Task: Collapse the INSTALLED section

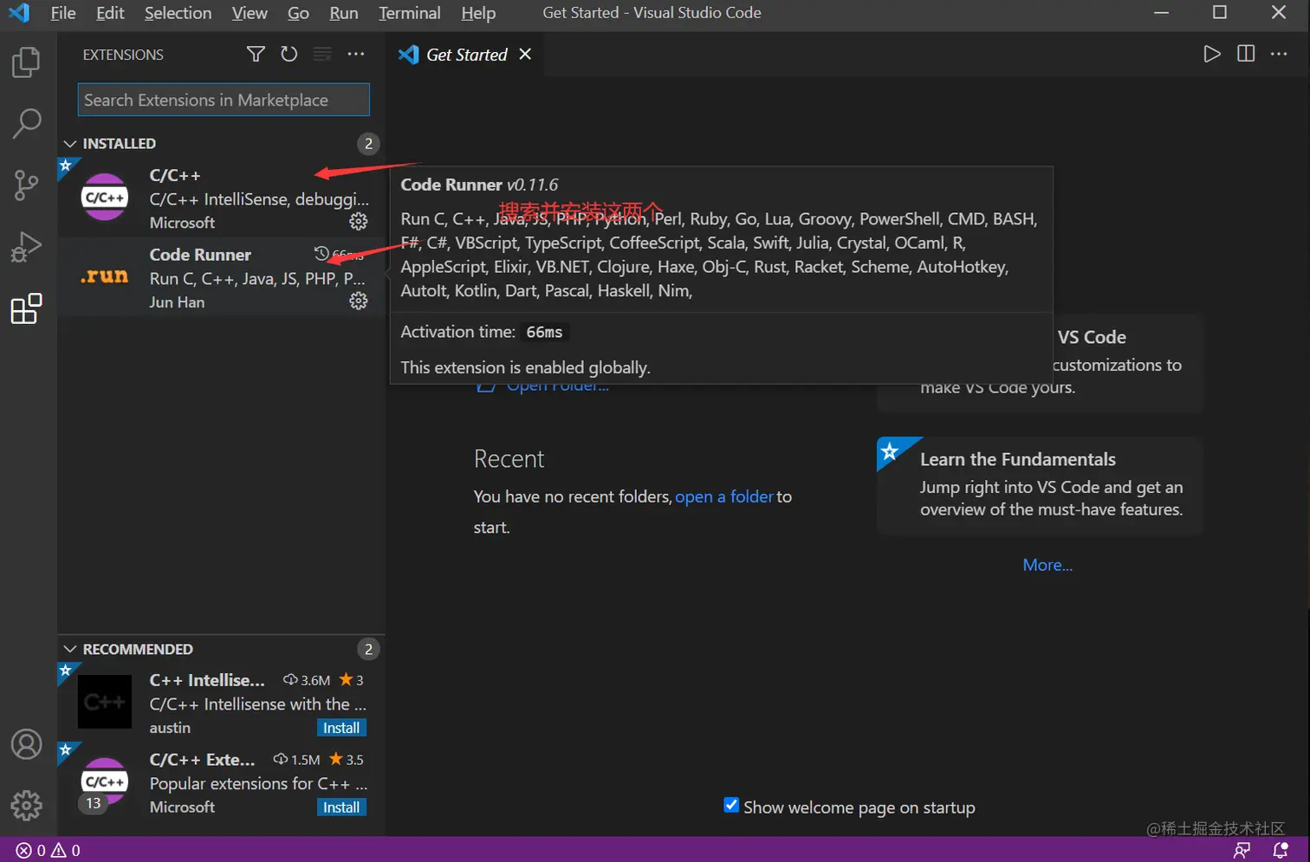Action: pyautogui.click(x=70, y=143)
